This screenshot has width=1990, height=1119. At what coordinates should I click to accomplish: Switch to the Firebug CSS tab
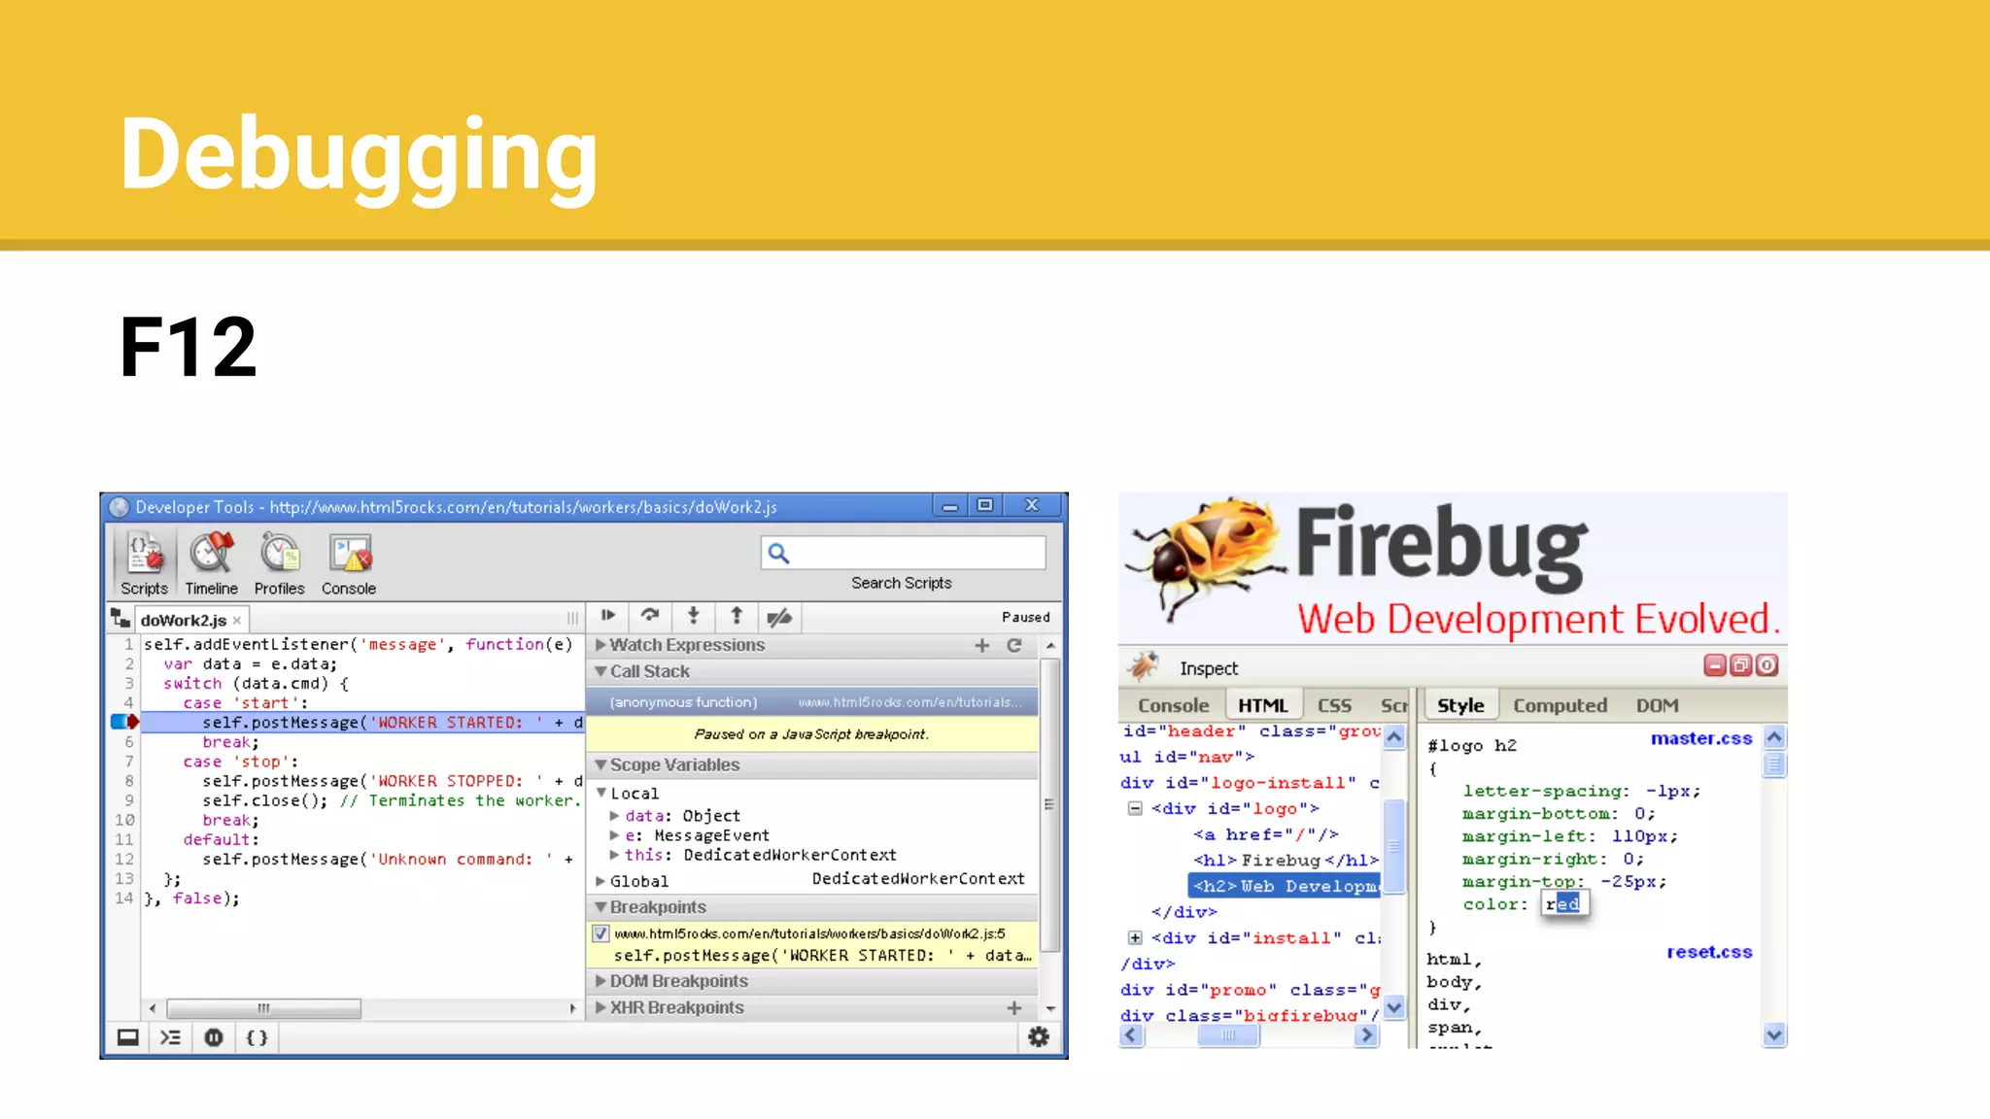pos(1334,705)
